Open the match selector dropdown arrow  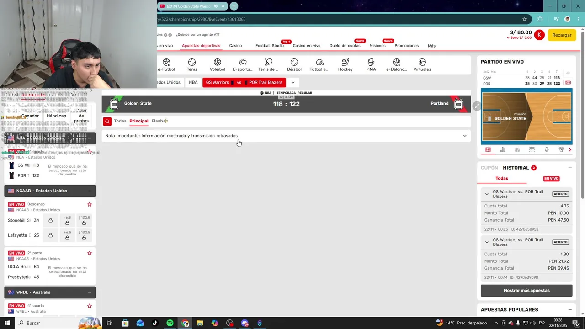(292, 83)
